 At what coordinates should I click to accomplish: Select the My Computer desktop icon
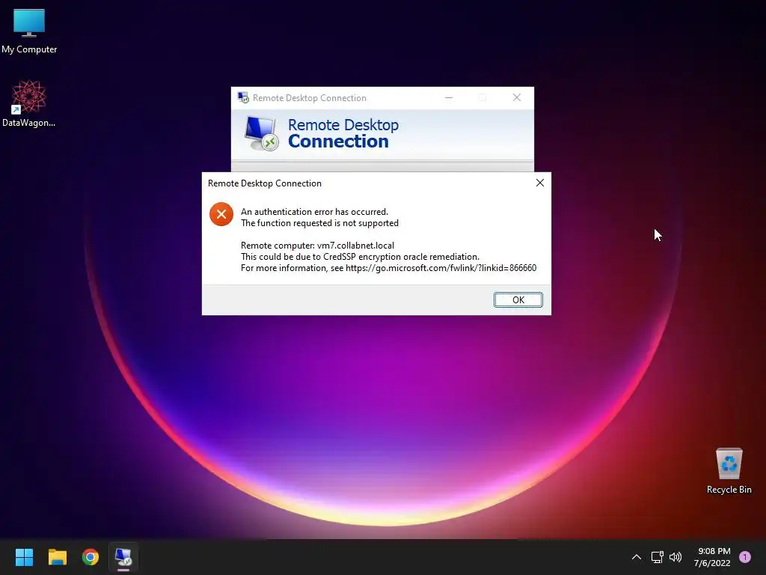pyautogui.click(x=29, y=31)
